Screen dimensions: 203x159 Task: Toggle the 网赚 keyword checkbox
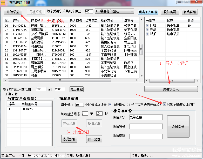(147, 26)
